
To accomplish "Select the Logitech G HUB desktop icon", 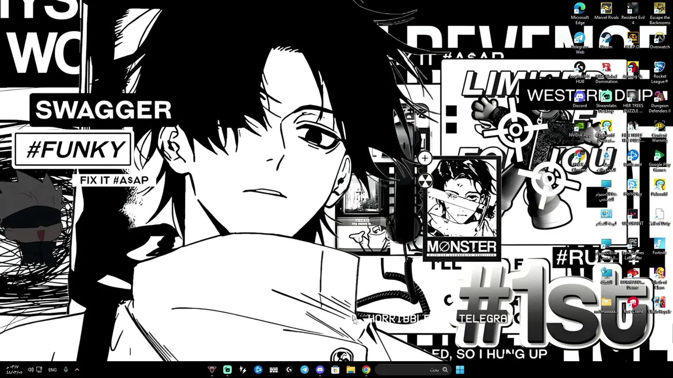I will point(580,72).
